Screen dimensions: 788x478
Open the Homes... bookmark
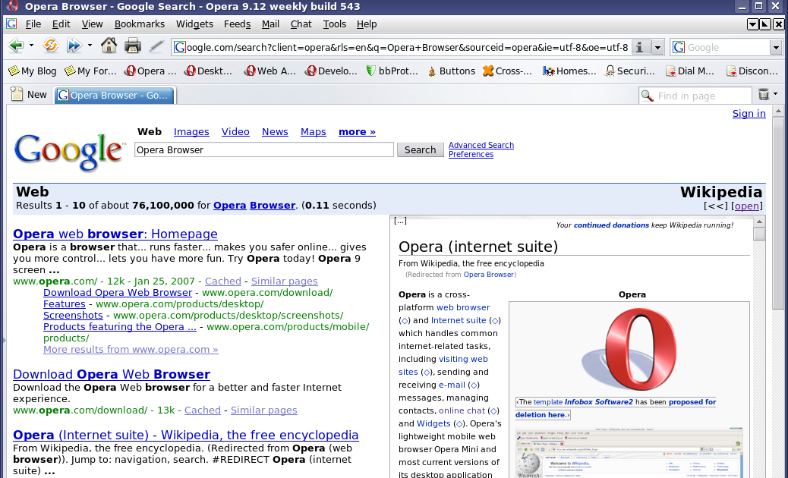point(569,71)
